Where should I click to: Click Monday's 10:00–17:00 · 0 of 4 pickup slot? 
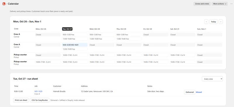coord(48,62)
